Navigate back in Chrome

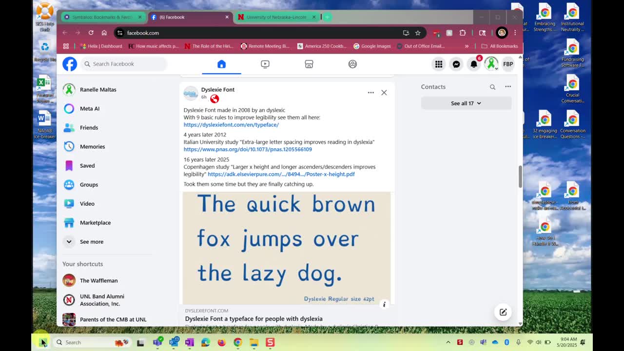click(x=65, y=33)
